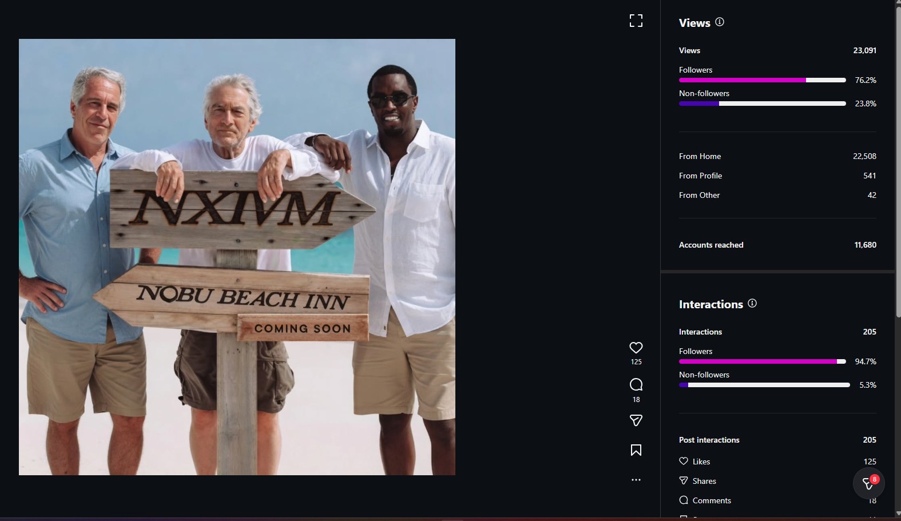The image size is (901, 521).
Task: Click the beach signpost post image
Action: coord(237,257)
